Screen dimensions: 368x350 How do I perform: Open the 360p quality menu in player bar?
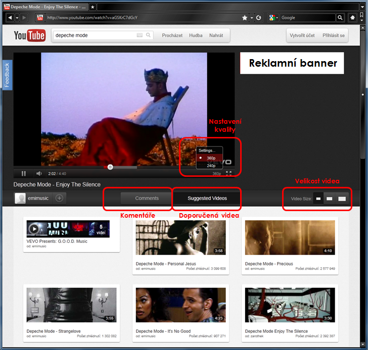pyautogui.click(x=216, y=174)
